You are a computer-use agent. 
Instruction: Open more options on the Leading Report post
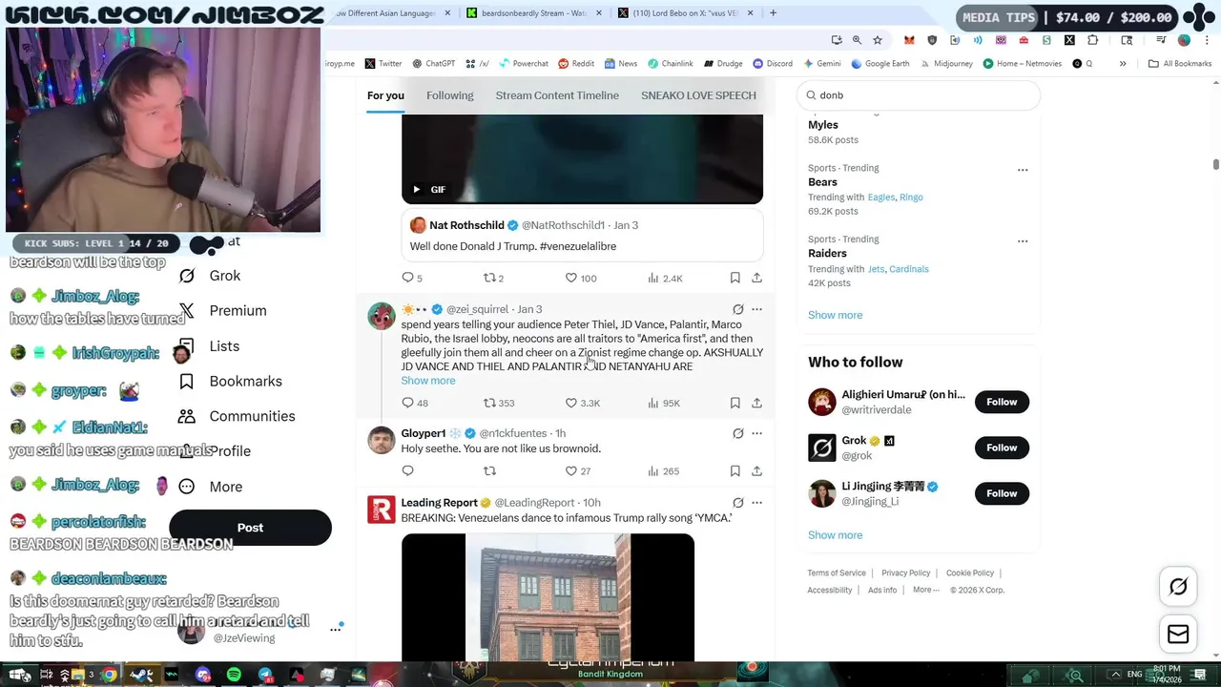coord(756,503)
